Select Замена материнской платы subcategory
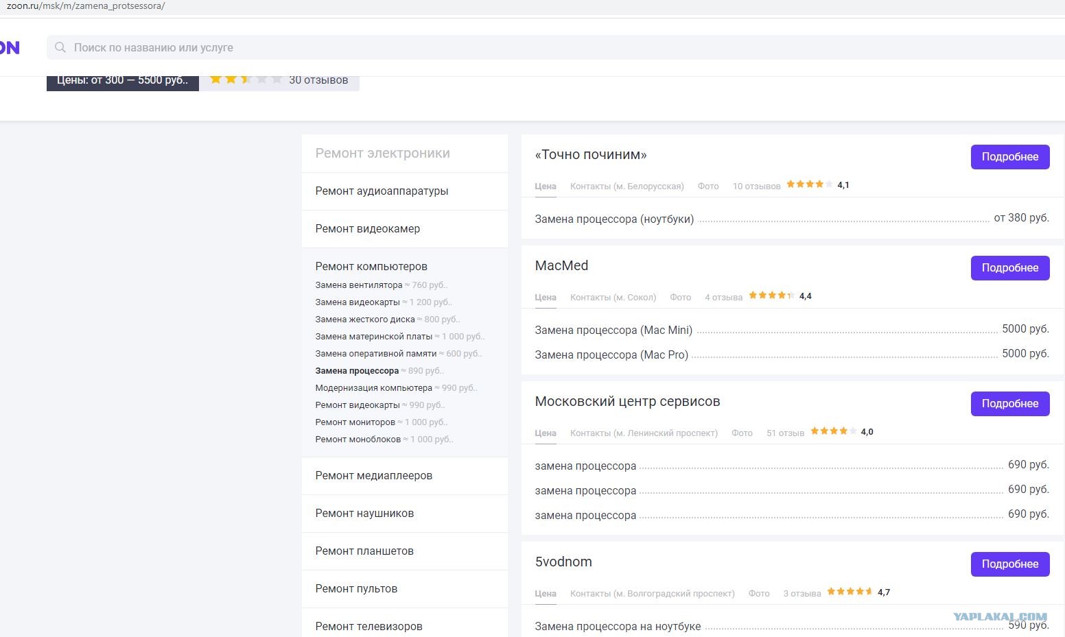Viewport: 1065px width, 637px height. (374, 337)
